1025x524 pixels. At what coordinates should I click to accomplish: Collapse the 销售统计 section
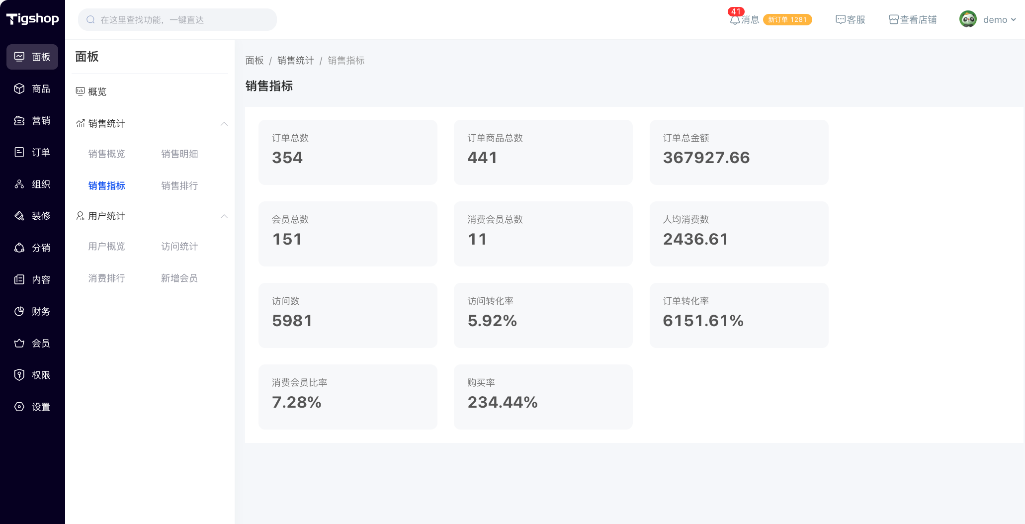pos(224,124)
